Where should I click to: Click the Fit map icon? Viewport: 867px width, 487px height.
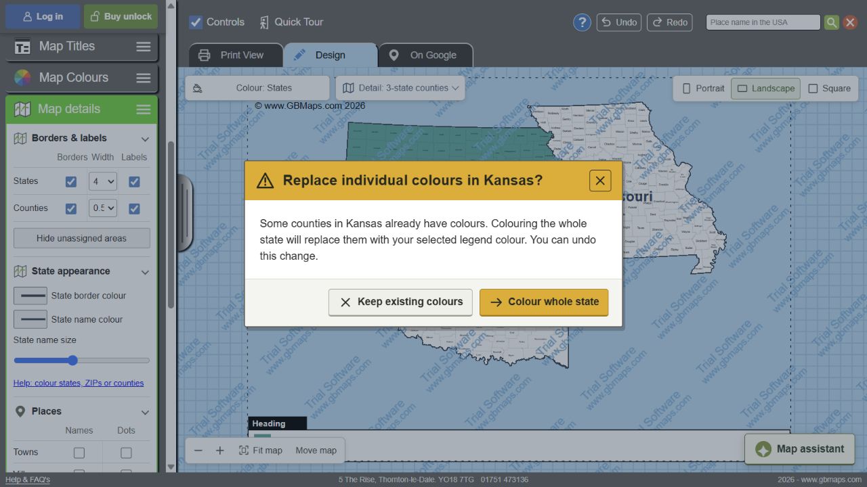244,450
